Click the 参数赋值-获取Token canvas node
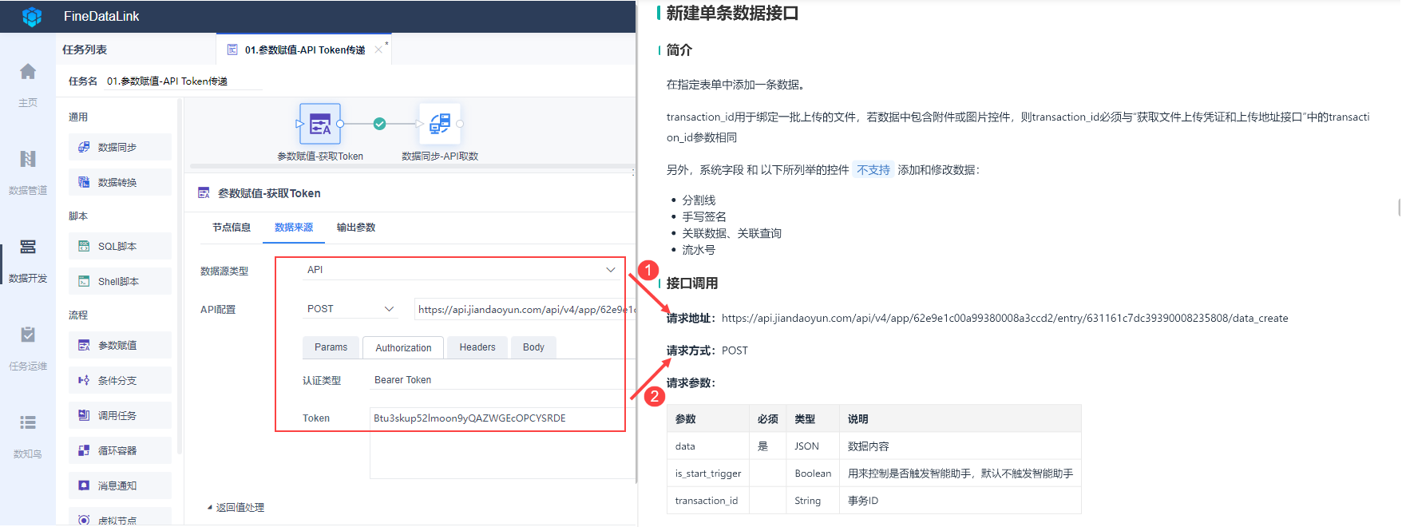 tap(320, 124)
